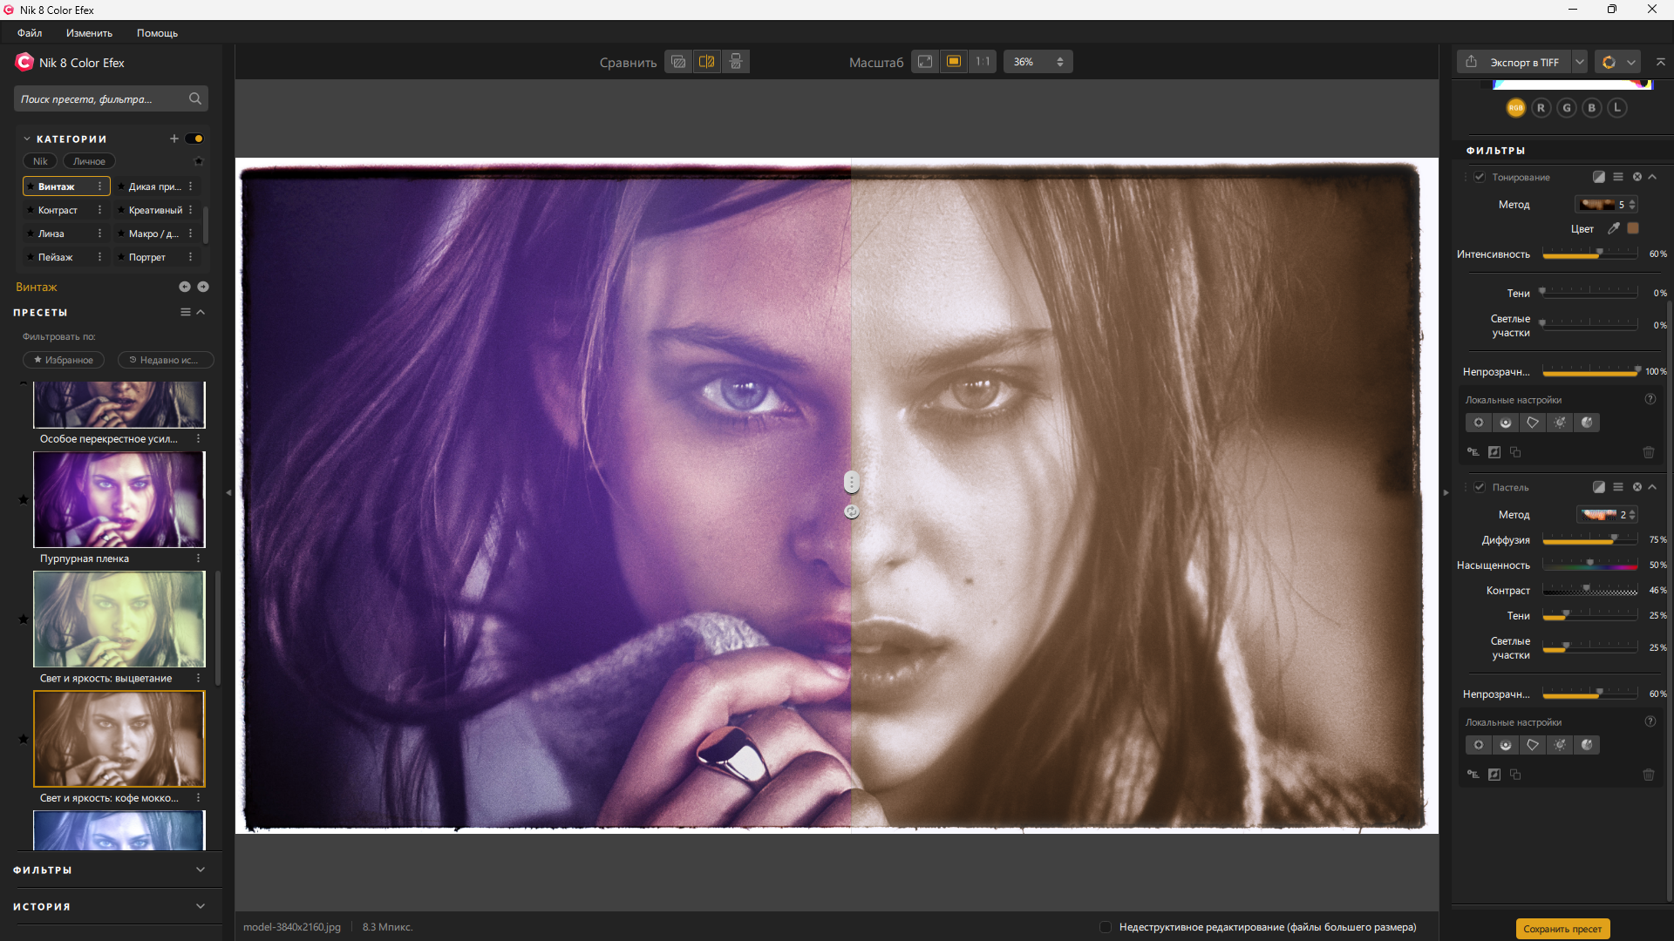Select the RGB histogram channel
The image size is (1674, 941).
pyautogui.click(x=1516, y=108)
